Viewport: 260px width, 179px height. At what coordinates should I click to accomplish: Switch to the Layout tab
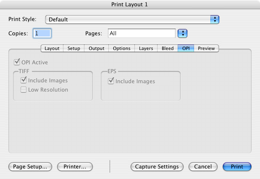(52, 48)
